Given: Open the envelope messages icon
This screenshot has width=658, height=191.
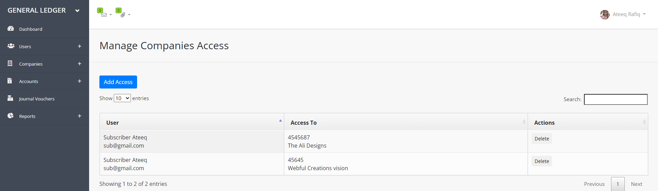Looking at the screenshot, I should click(104, 15).
